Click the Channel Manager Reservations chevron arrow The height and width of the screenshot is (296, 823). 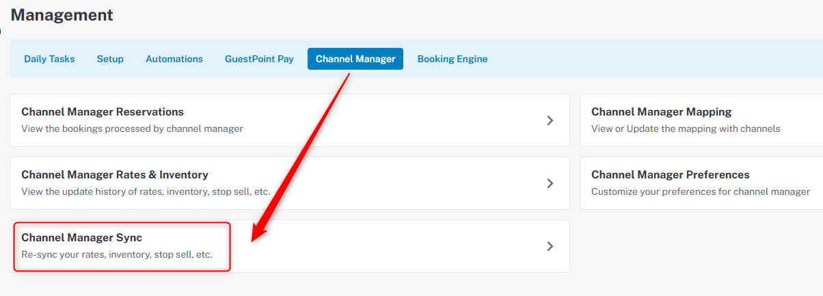click(x=550, y=120)
